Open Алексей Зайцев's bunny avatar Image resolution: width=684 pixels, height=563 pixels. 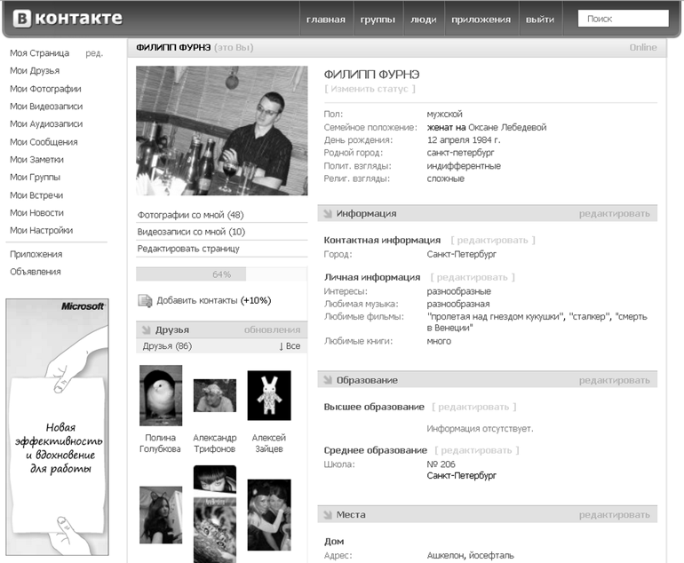[x=268, y=395]
